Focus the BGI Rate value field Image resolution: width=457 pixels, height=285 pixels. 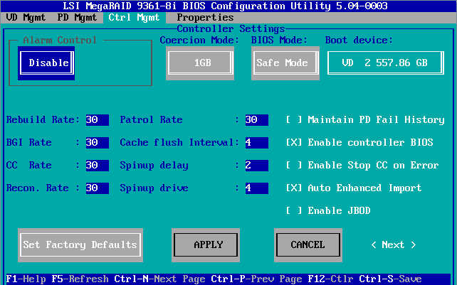pos(97,143)
